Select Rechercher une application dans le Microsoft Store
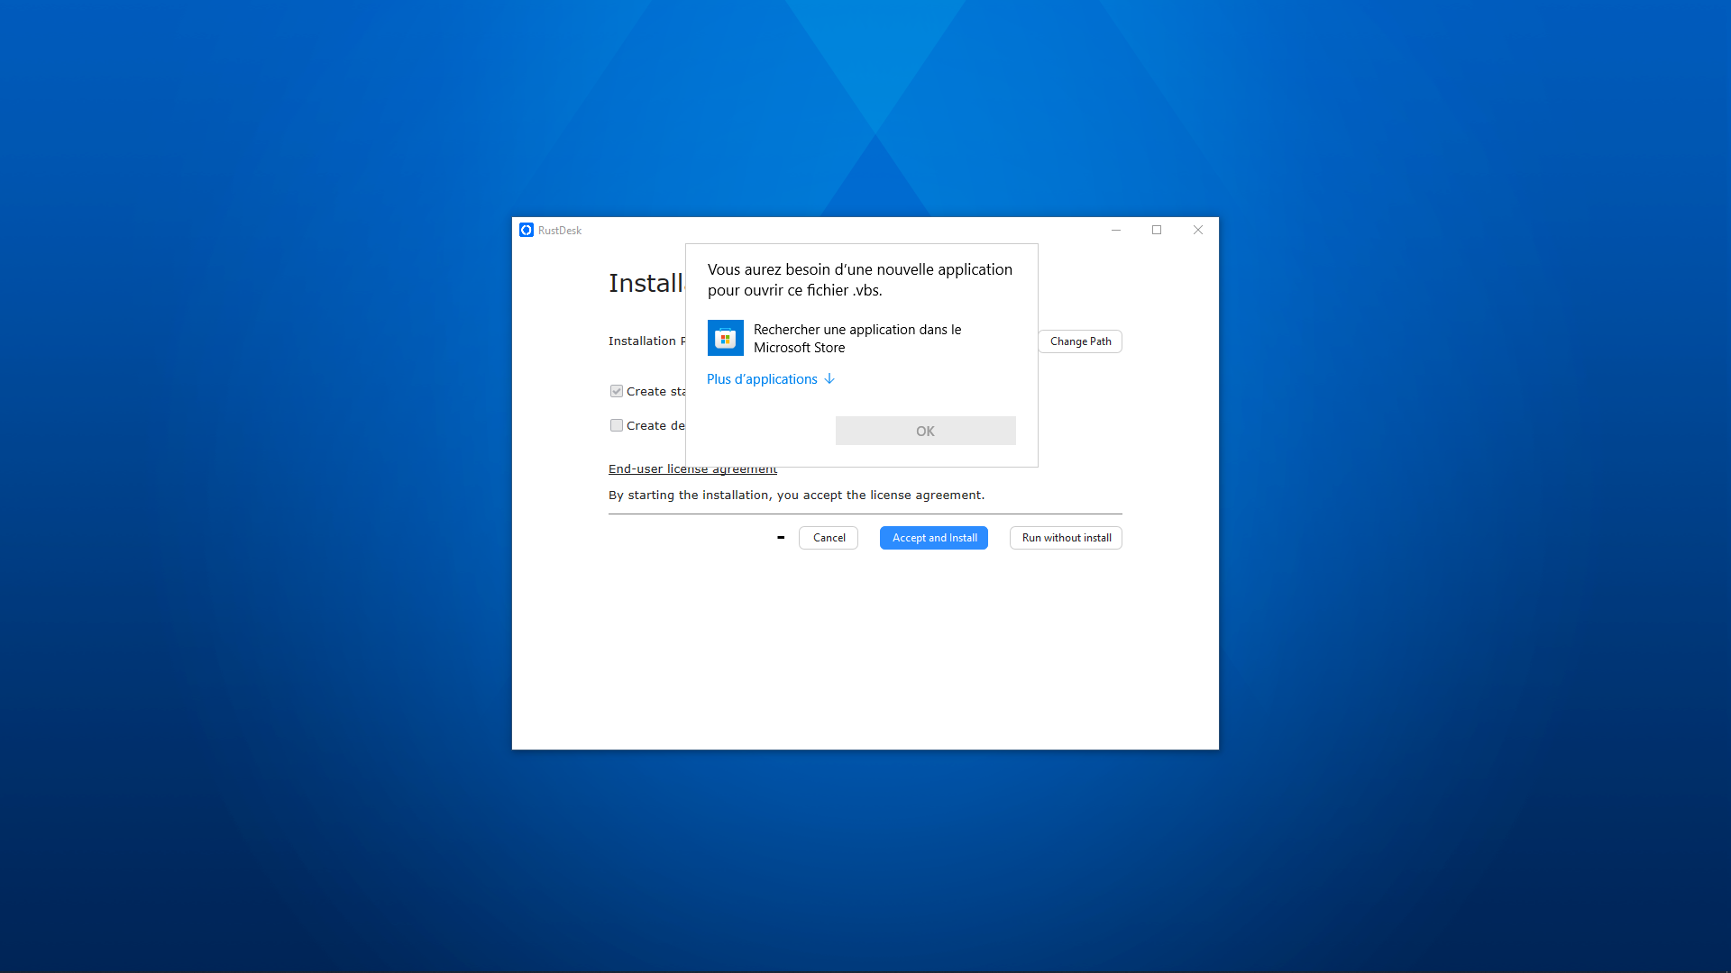The image size is (1731, 973). pos(856,338)
